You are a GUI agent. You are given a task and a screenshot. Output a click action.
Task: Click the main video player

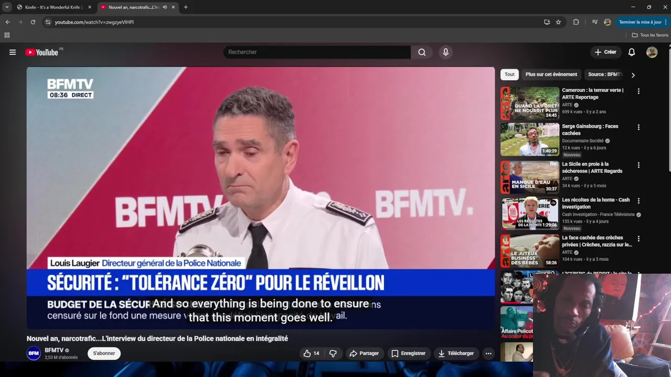(261, 198)
